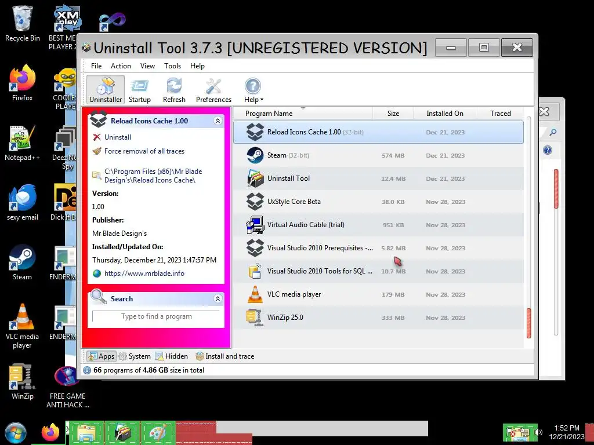Open FREE GAME ANTI HACK desktop shortcut
594x445 pixels.
[x=67, y=386]
